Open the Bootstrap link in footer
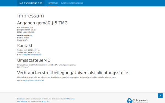The height and width of the screenshot is (103, 165). tap(21, 99)
